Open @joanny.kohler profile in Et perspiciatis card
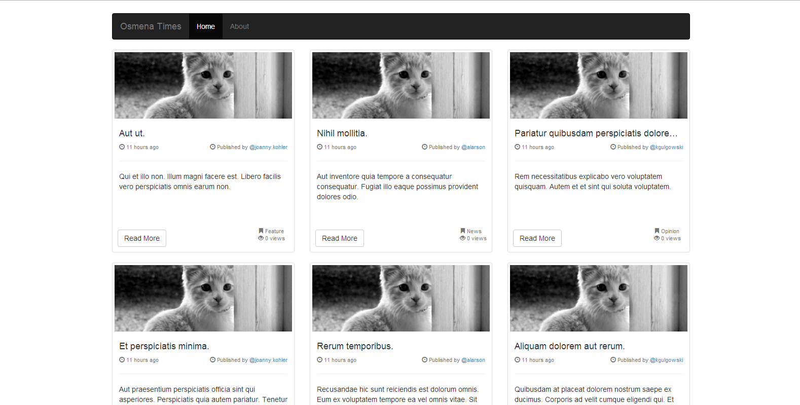Viewport: 800px width, 405px height. [268, 360]
